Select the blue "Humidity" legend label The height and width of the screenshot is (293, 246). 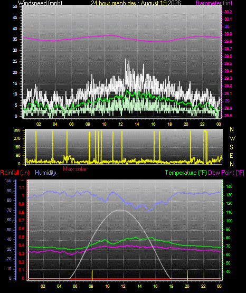(45, 173)
